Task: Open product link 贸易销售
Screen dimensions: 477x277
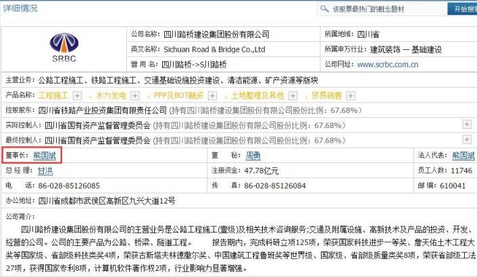Action: 326,96
